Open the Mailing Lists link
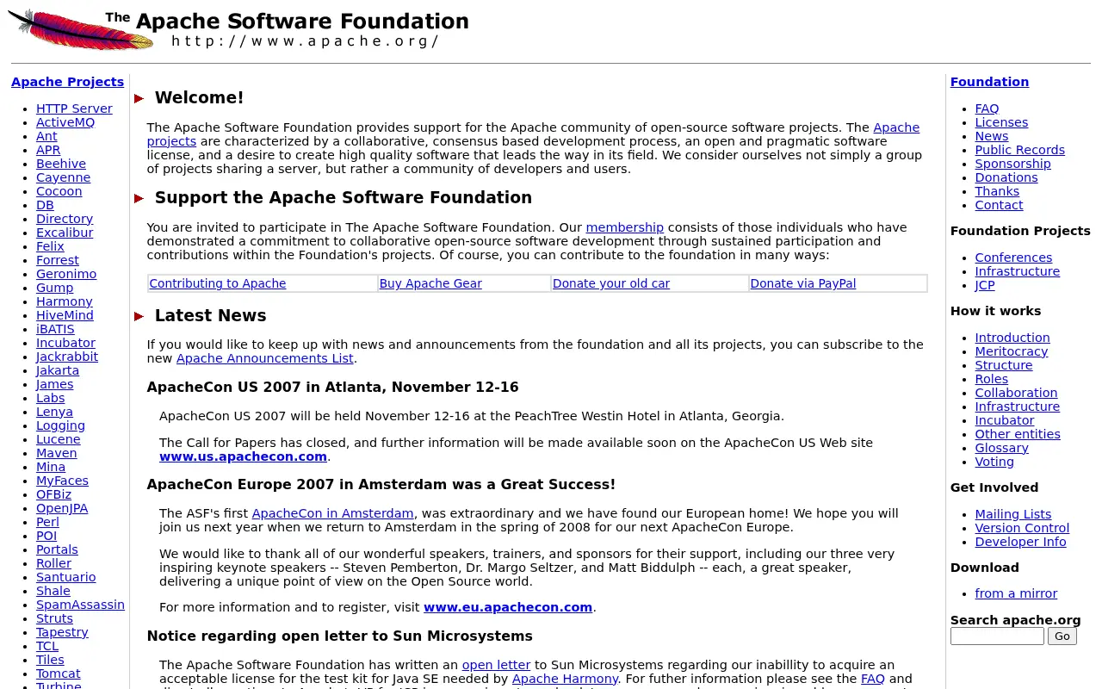The width and height of the screenshot is (1102, 689). point(1013,514)
